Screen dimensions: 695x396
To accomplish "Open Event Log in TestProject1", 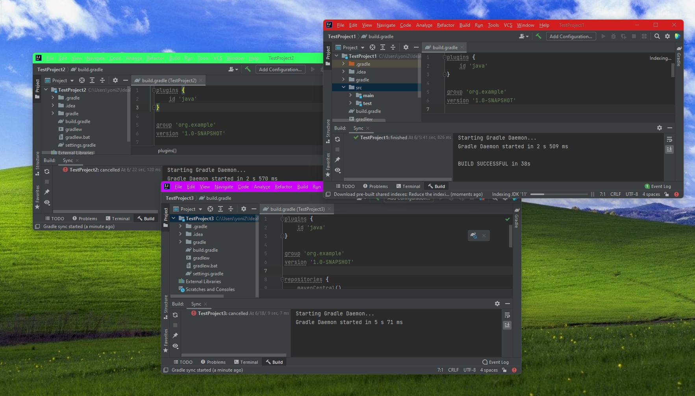I will (658, 186).
